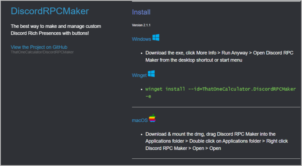This screenshot has width=302, height=166.
Task: Click the Windows logo icon next to Windows
Action: pyautogui.click(x=156, y=37)
